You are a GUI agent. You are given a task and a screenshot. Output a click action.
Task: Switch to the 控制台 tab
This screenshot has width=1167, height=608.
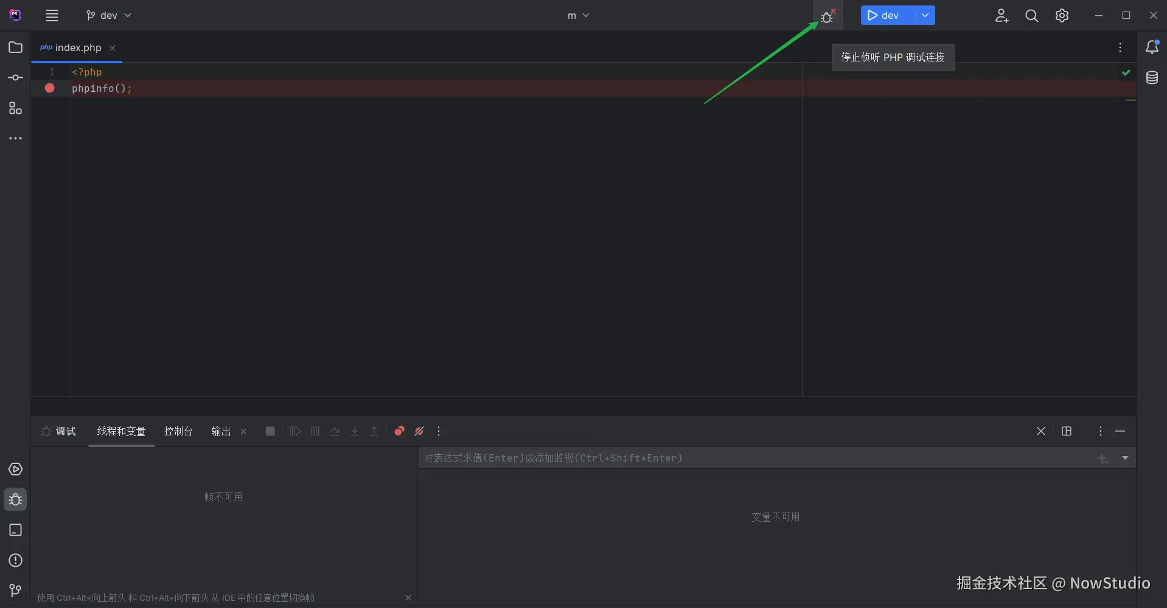point(178,431)
